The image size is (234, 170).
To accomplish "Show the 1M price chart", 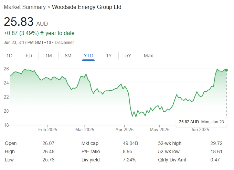I will click(x=49, y=56).
